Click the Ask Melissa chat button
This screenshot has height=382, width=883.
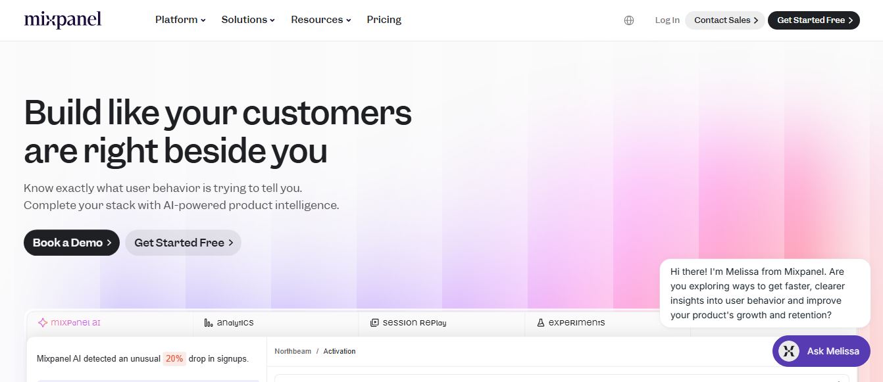pyautogui.click(x=821, y=351)
